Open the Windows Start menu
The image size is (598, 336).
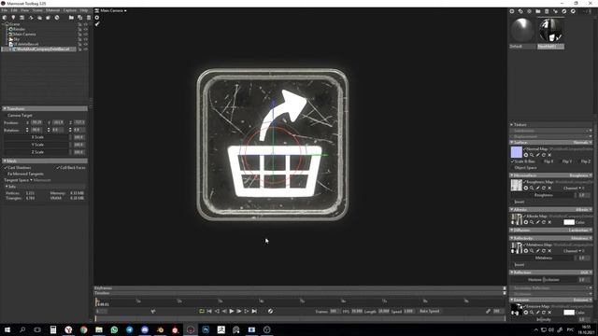click(7, 329)
